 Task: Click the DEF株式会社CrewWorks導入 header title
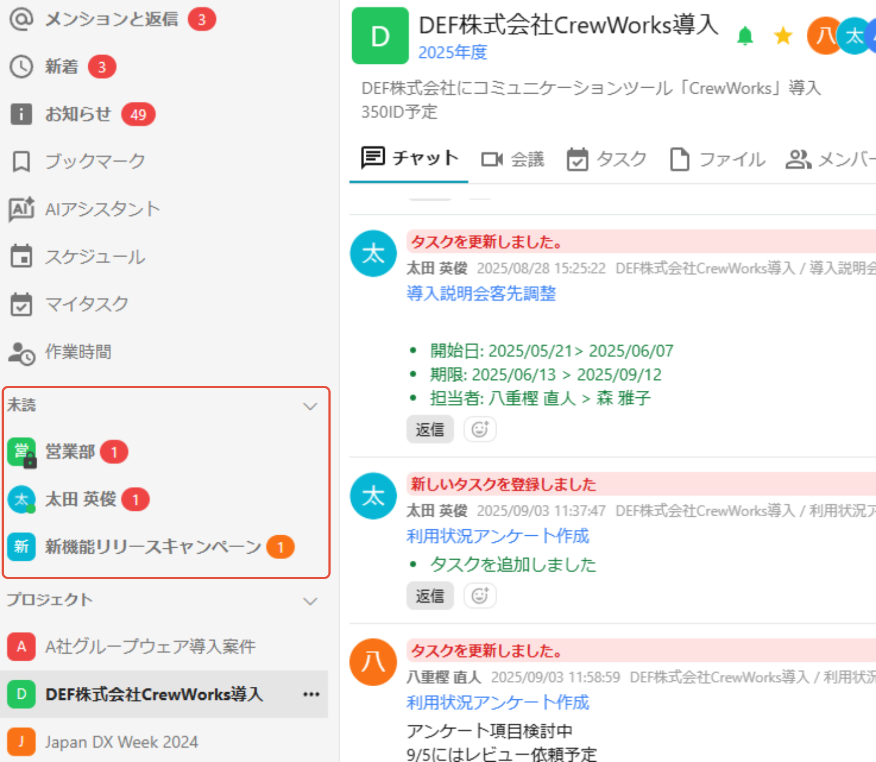click(x=569, y=25)
